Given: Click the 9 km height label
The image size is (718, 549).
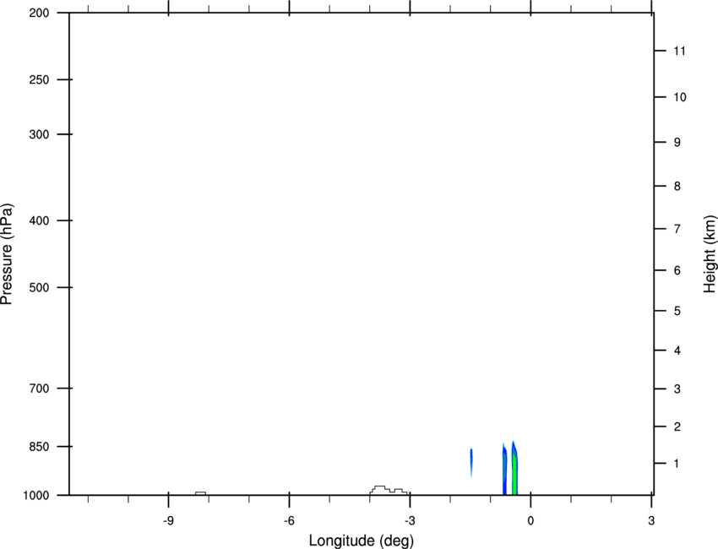Looking at the screenshot, I should coord(677,143).
